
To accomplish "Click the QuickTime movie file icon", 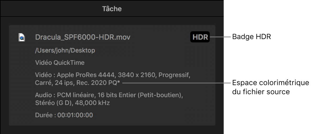I will [x=22, y=37].
